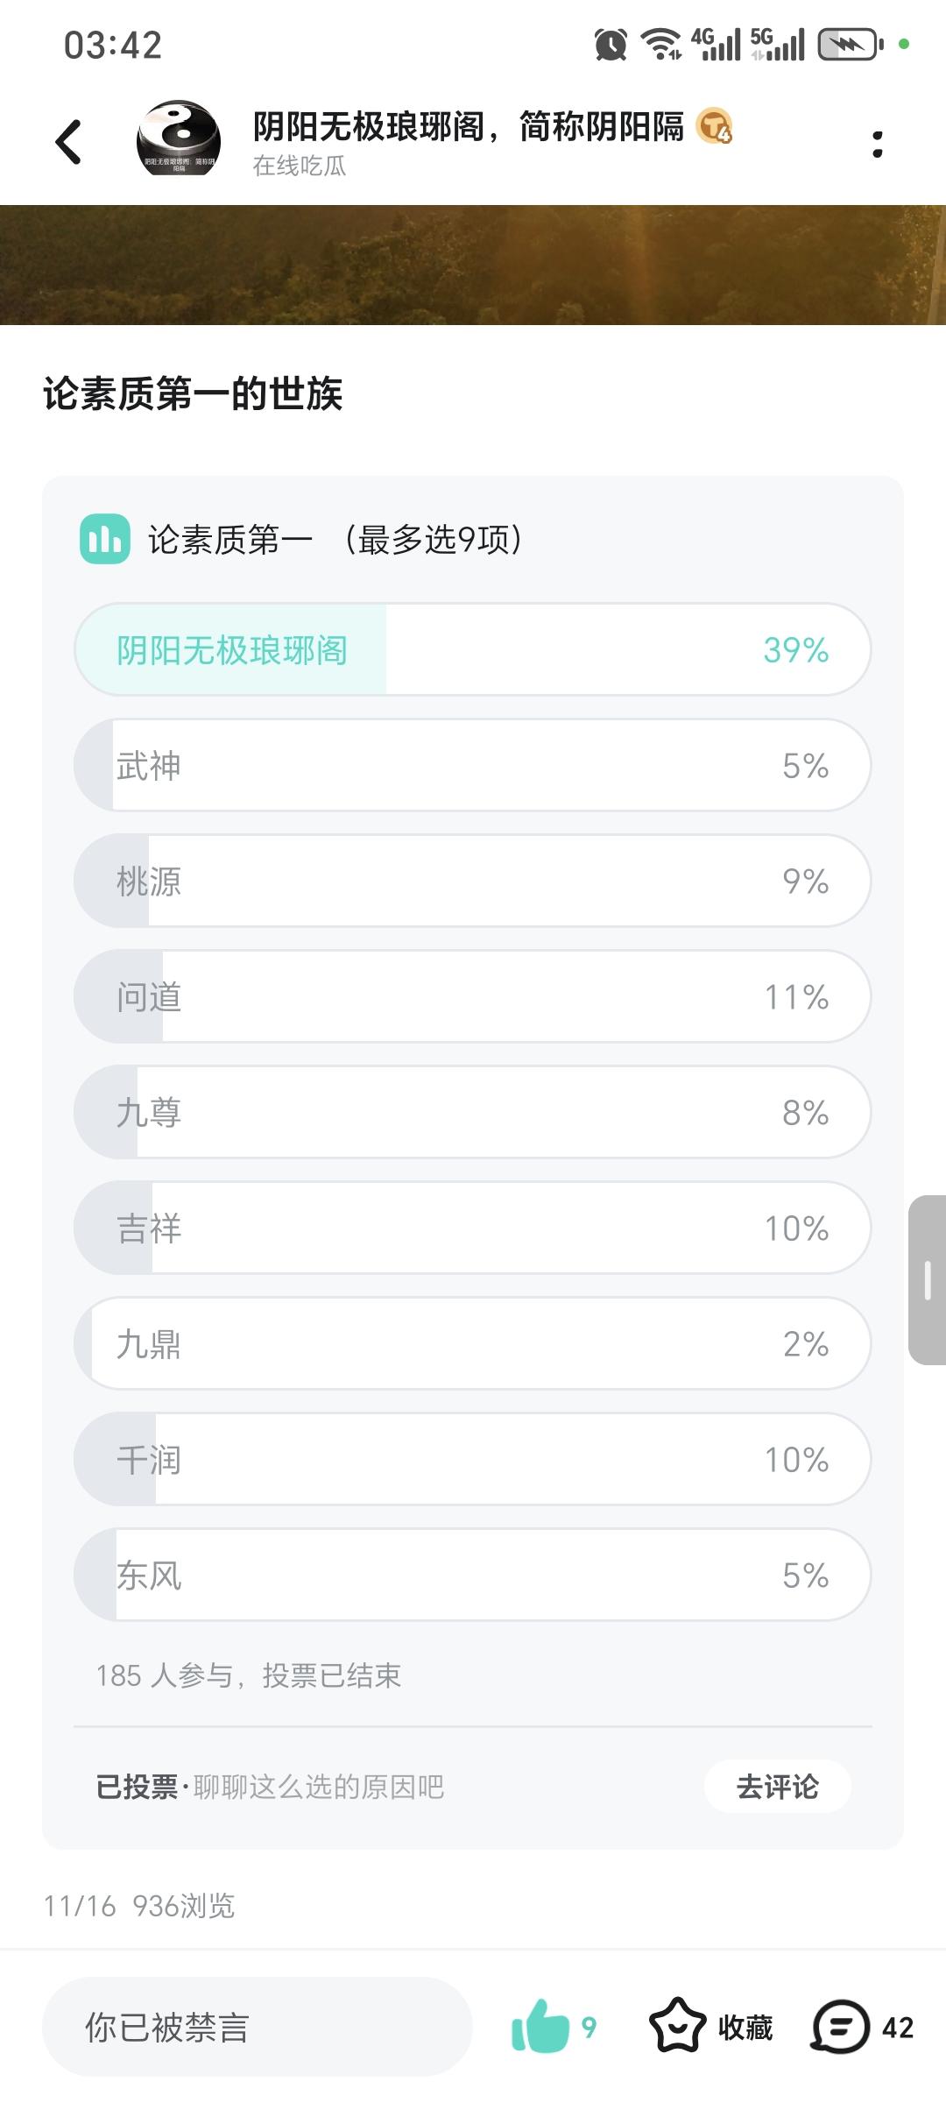Tap the 你已被禁言 comment input field
The height and width of the screenshot is (2103, 946).
(257, 2027)
